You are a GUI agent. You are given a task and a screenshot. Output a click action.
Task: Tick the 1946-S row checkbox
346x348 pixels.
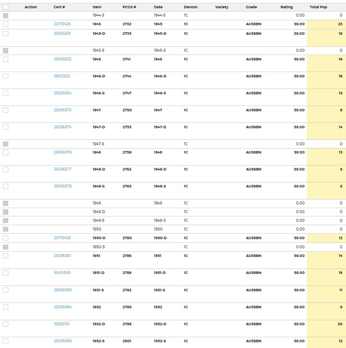tap(5, 93)
